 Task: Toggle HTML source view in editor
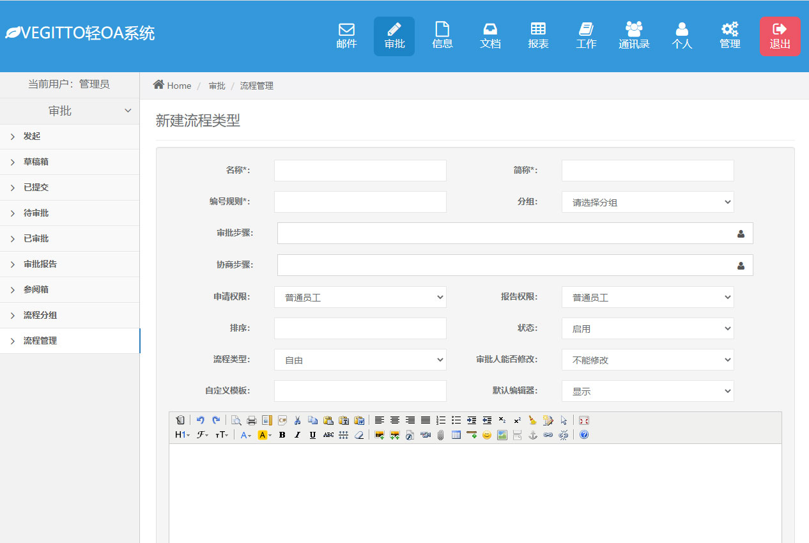pos(180,420)
